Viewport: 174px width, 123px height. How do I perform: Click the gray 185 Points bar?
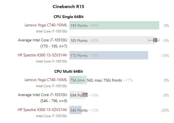coord(111,40)
